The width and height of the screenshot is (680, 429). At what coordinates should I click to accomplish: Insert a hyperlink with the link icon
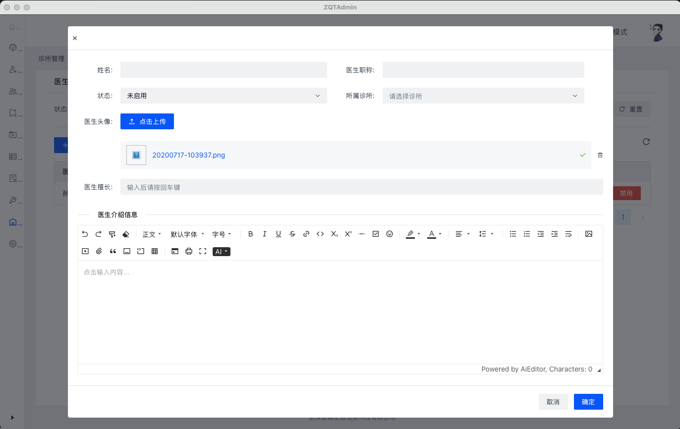tap(306, 234)
